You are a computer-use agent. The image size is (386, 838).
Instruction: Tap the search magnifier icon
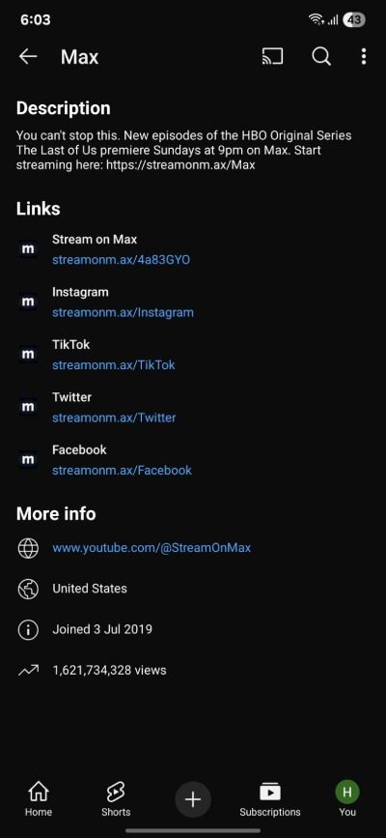[x=321, y=56]
